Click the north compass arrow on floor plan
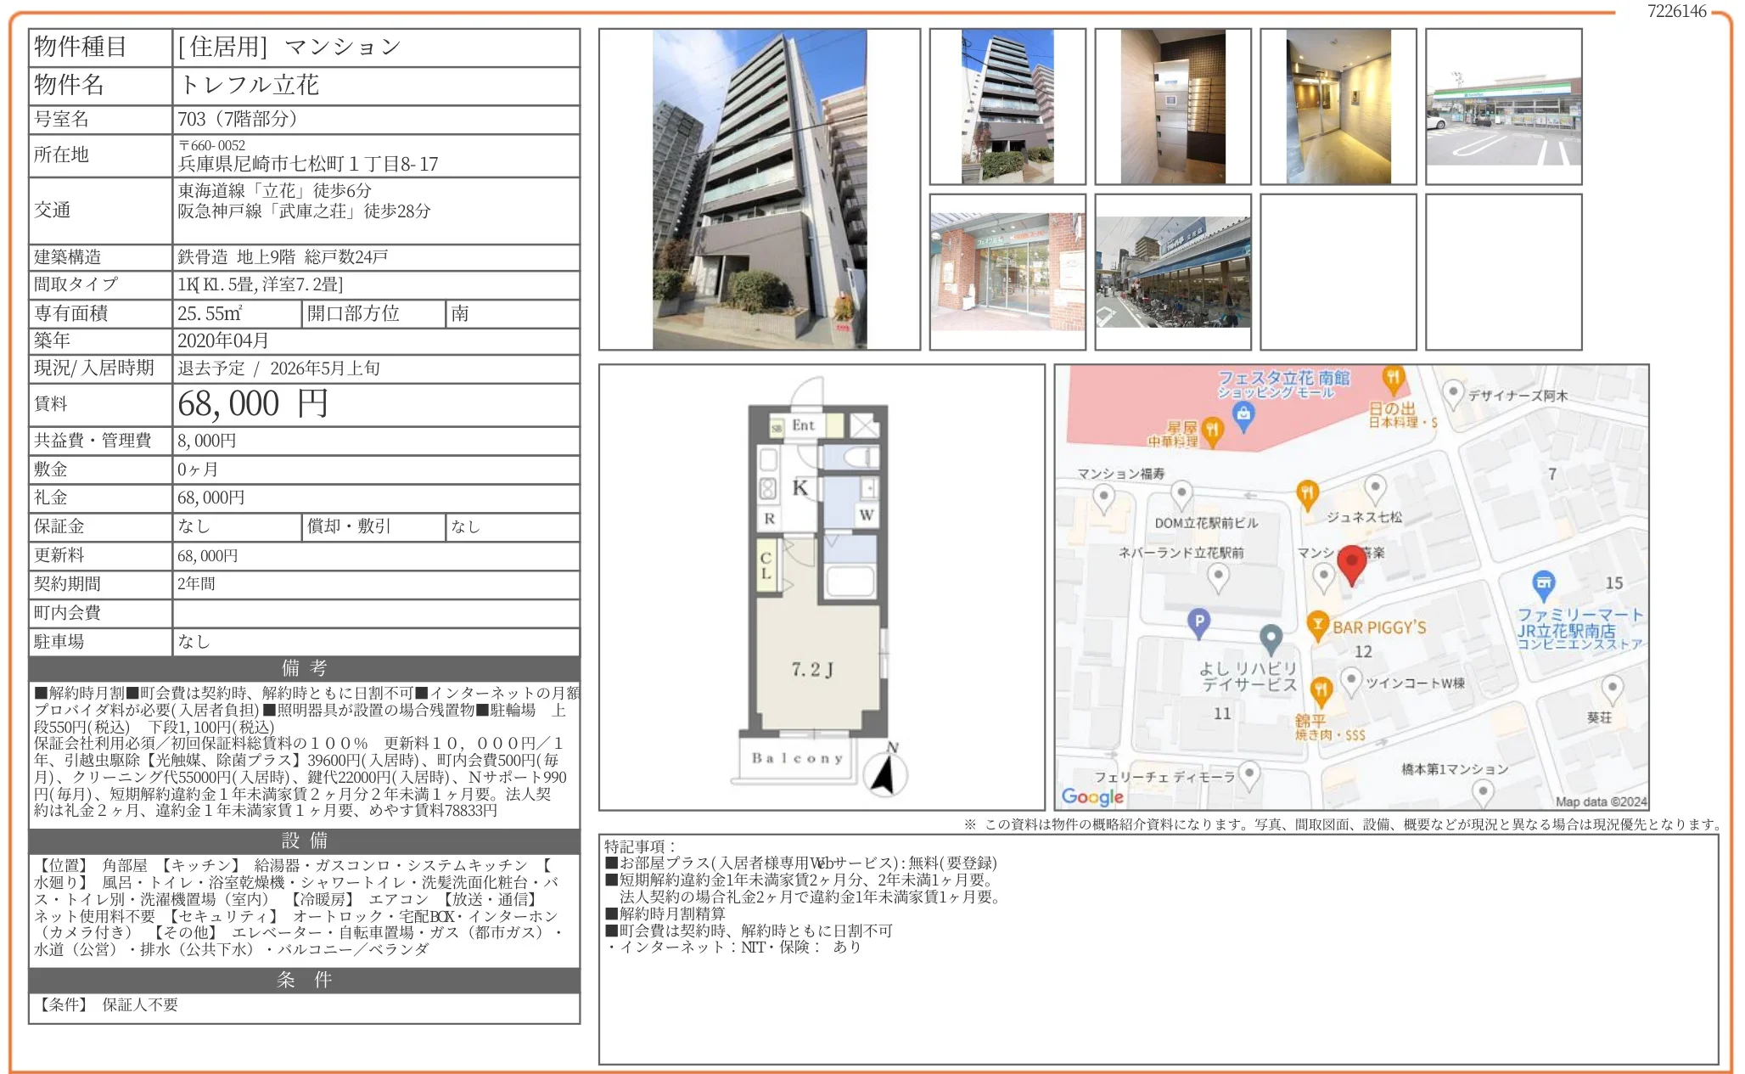The width and height of the screenshot is (1745, 1074). 885,773
